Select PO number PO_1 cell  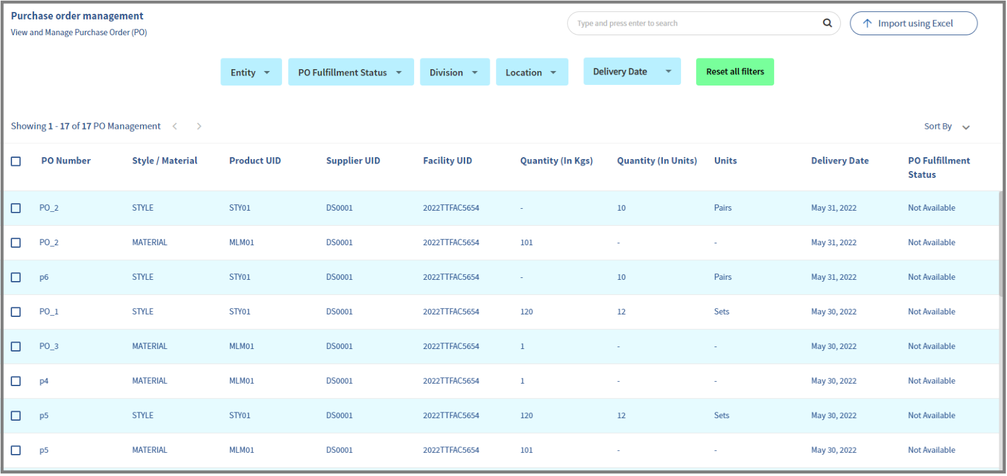click(49, 312)
